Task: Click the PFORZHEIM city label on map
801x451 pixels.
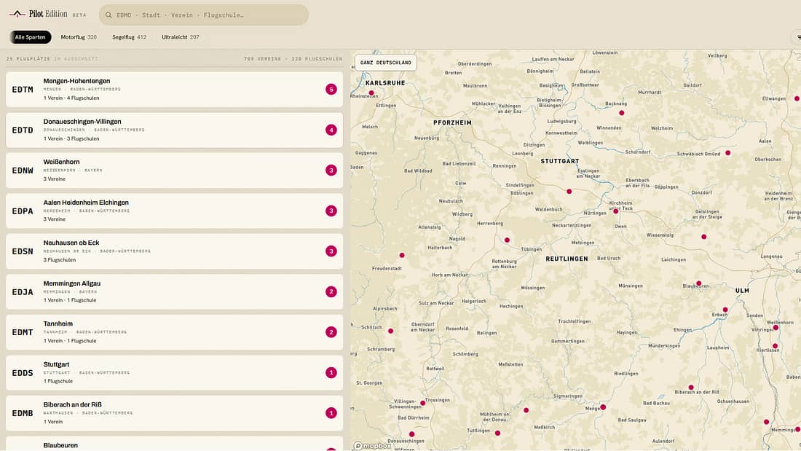Action: pos(453,122)
